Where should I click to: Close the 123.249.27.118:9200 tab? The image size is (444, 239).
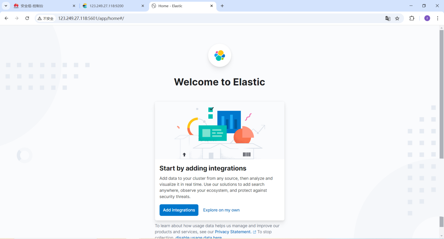143,6
